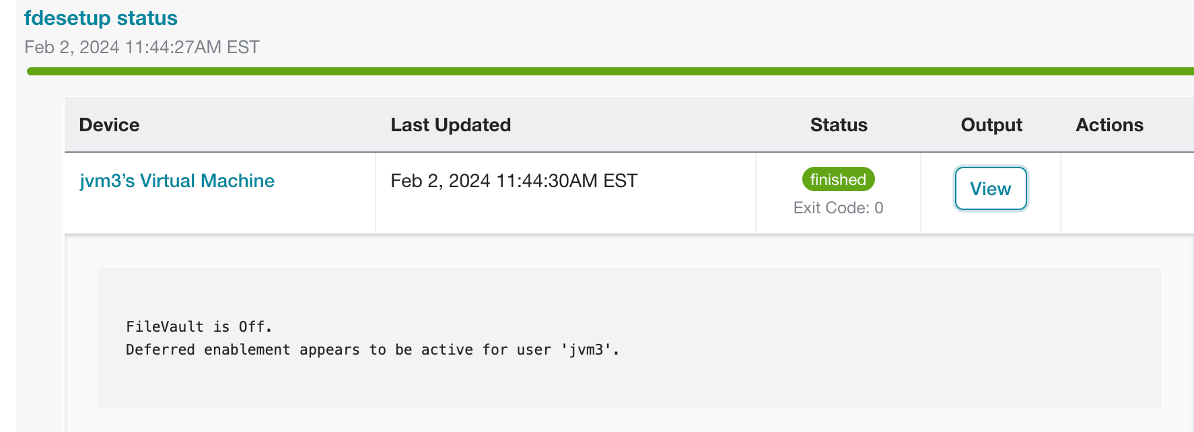The height and width of the screenshot is (432, 1194).
Task: Click the 11:44:27AM EST run timestamp
Action: click(142, 47)
